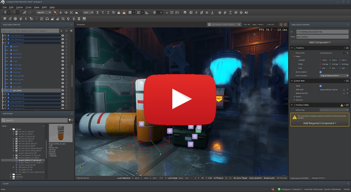Viewport: 351px width, 192px height.
Task: Open the Game menu
Action: pos(19,7)
